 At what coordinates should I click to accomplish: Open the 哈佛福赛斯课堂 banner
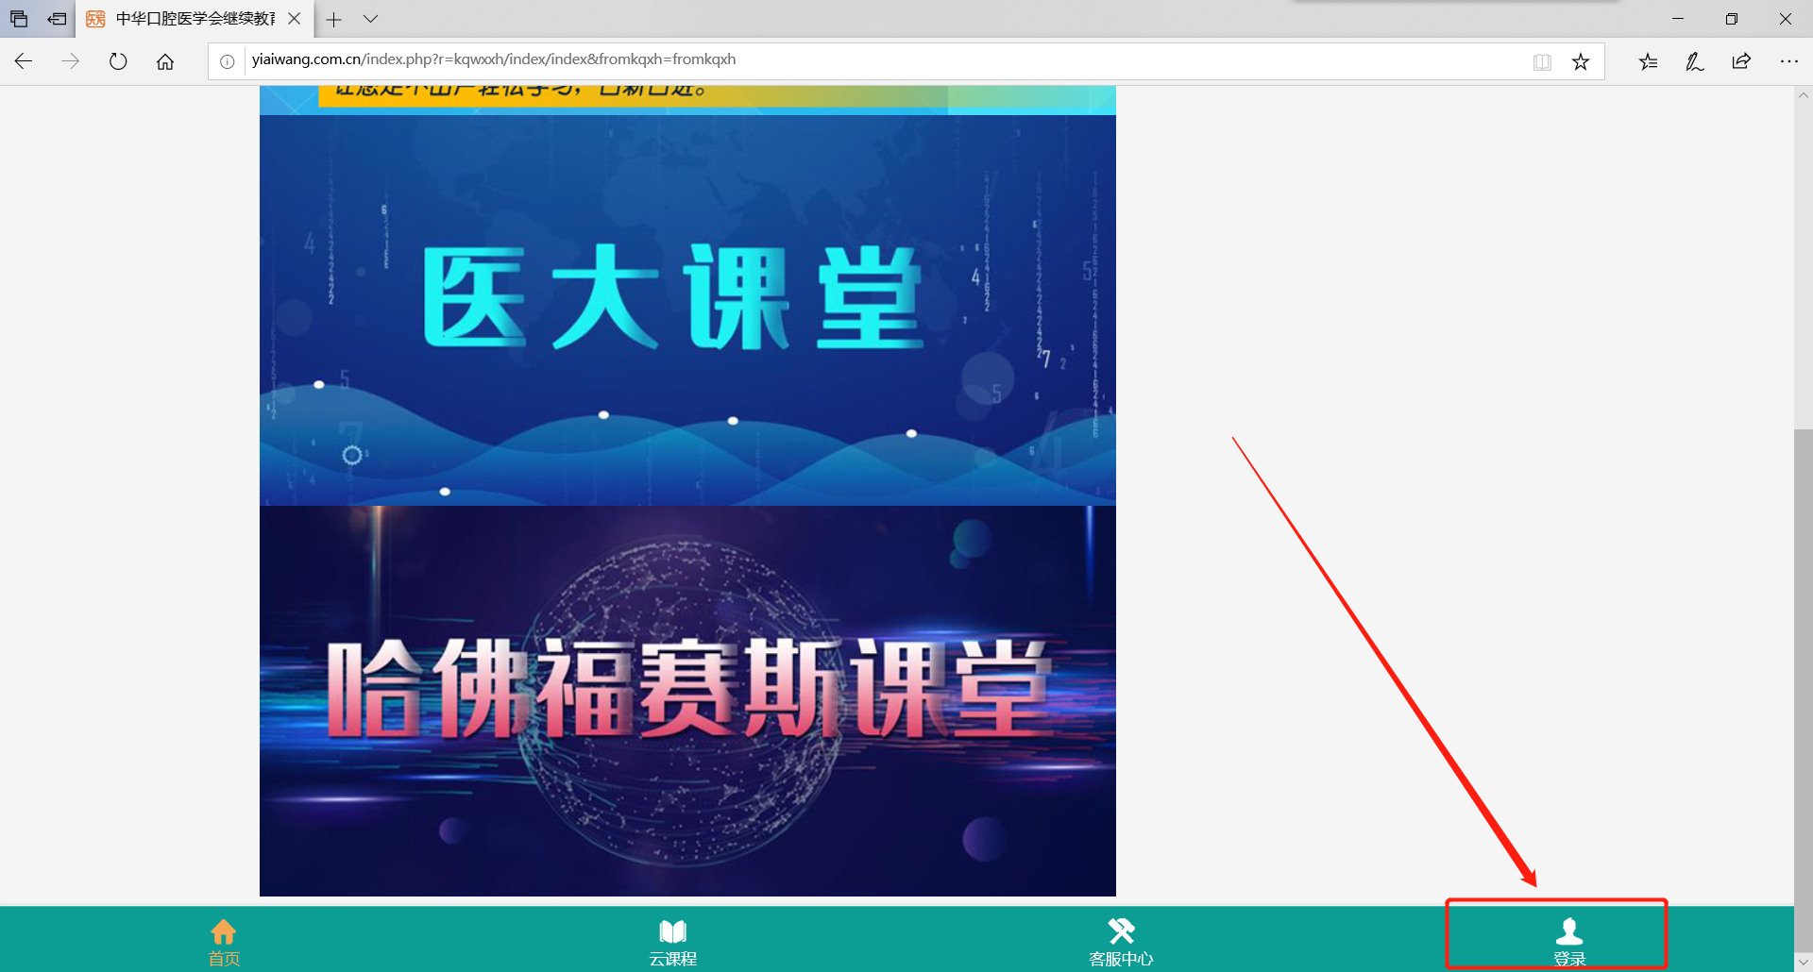point(687,700)
